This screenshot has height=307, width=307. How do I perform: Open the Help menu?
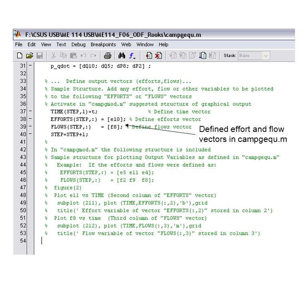click(163, 45)
